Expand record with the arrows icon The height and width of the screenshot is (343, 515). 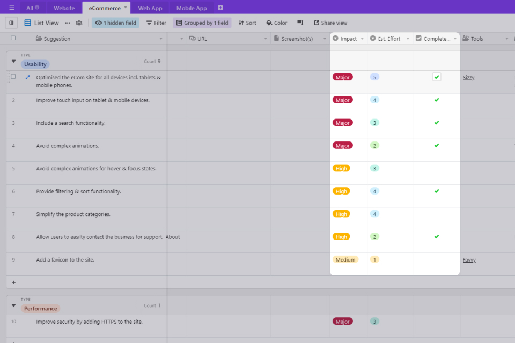[x=27, y=77]
